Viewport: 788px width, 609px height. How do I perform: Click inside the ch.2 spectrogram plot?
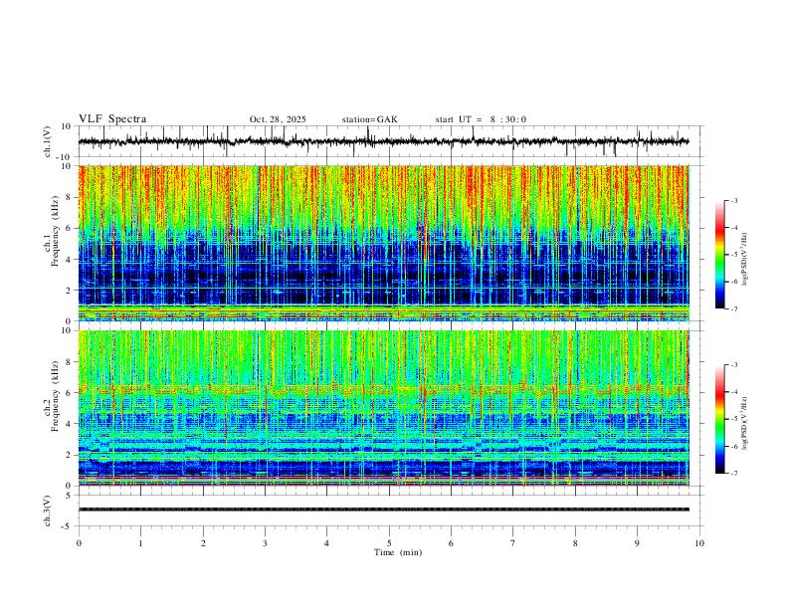383,408
